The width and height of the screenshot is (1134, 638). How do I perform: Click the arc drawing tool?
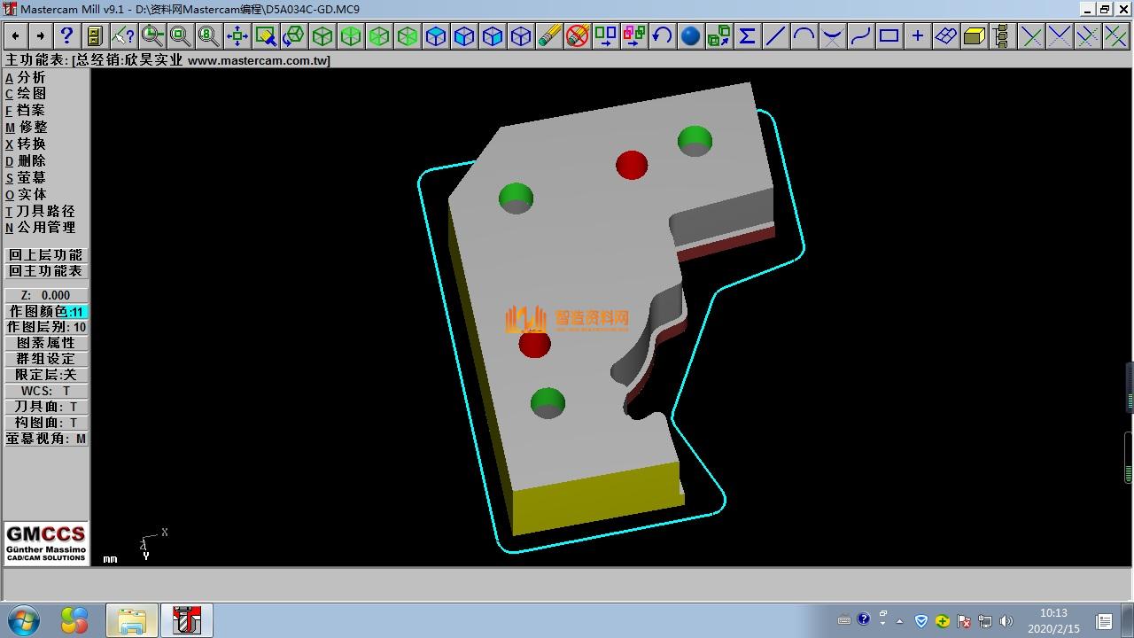(804, 36)
